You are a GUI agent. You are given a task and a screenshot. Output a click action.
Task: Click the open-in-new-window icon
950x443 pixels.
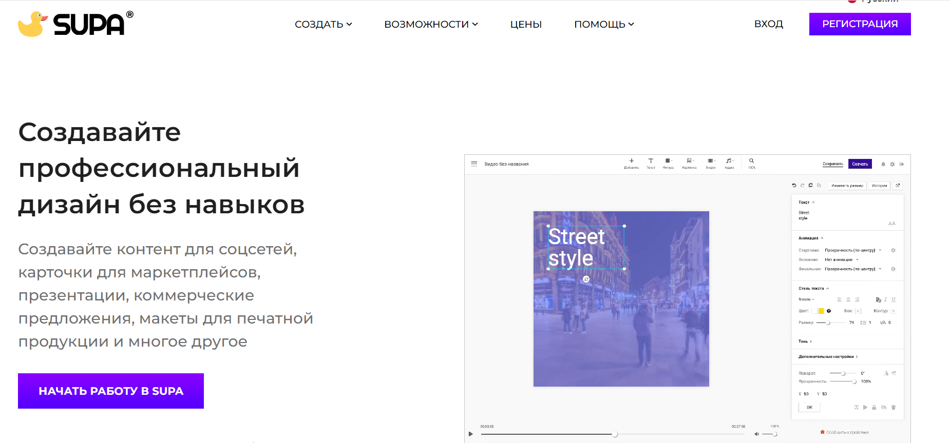click(898, 186)
